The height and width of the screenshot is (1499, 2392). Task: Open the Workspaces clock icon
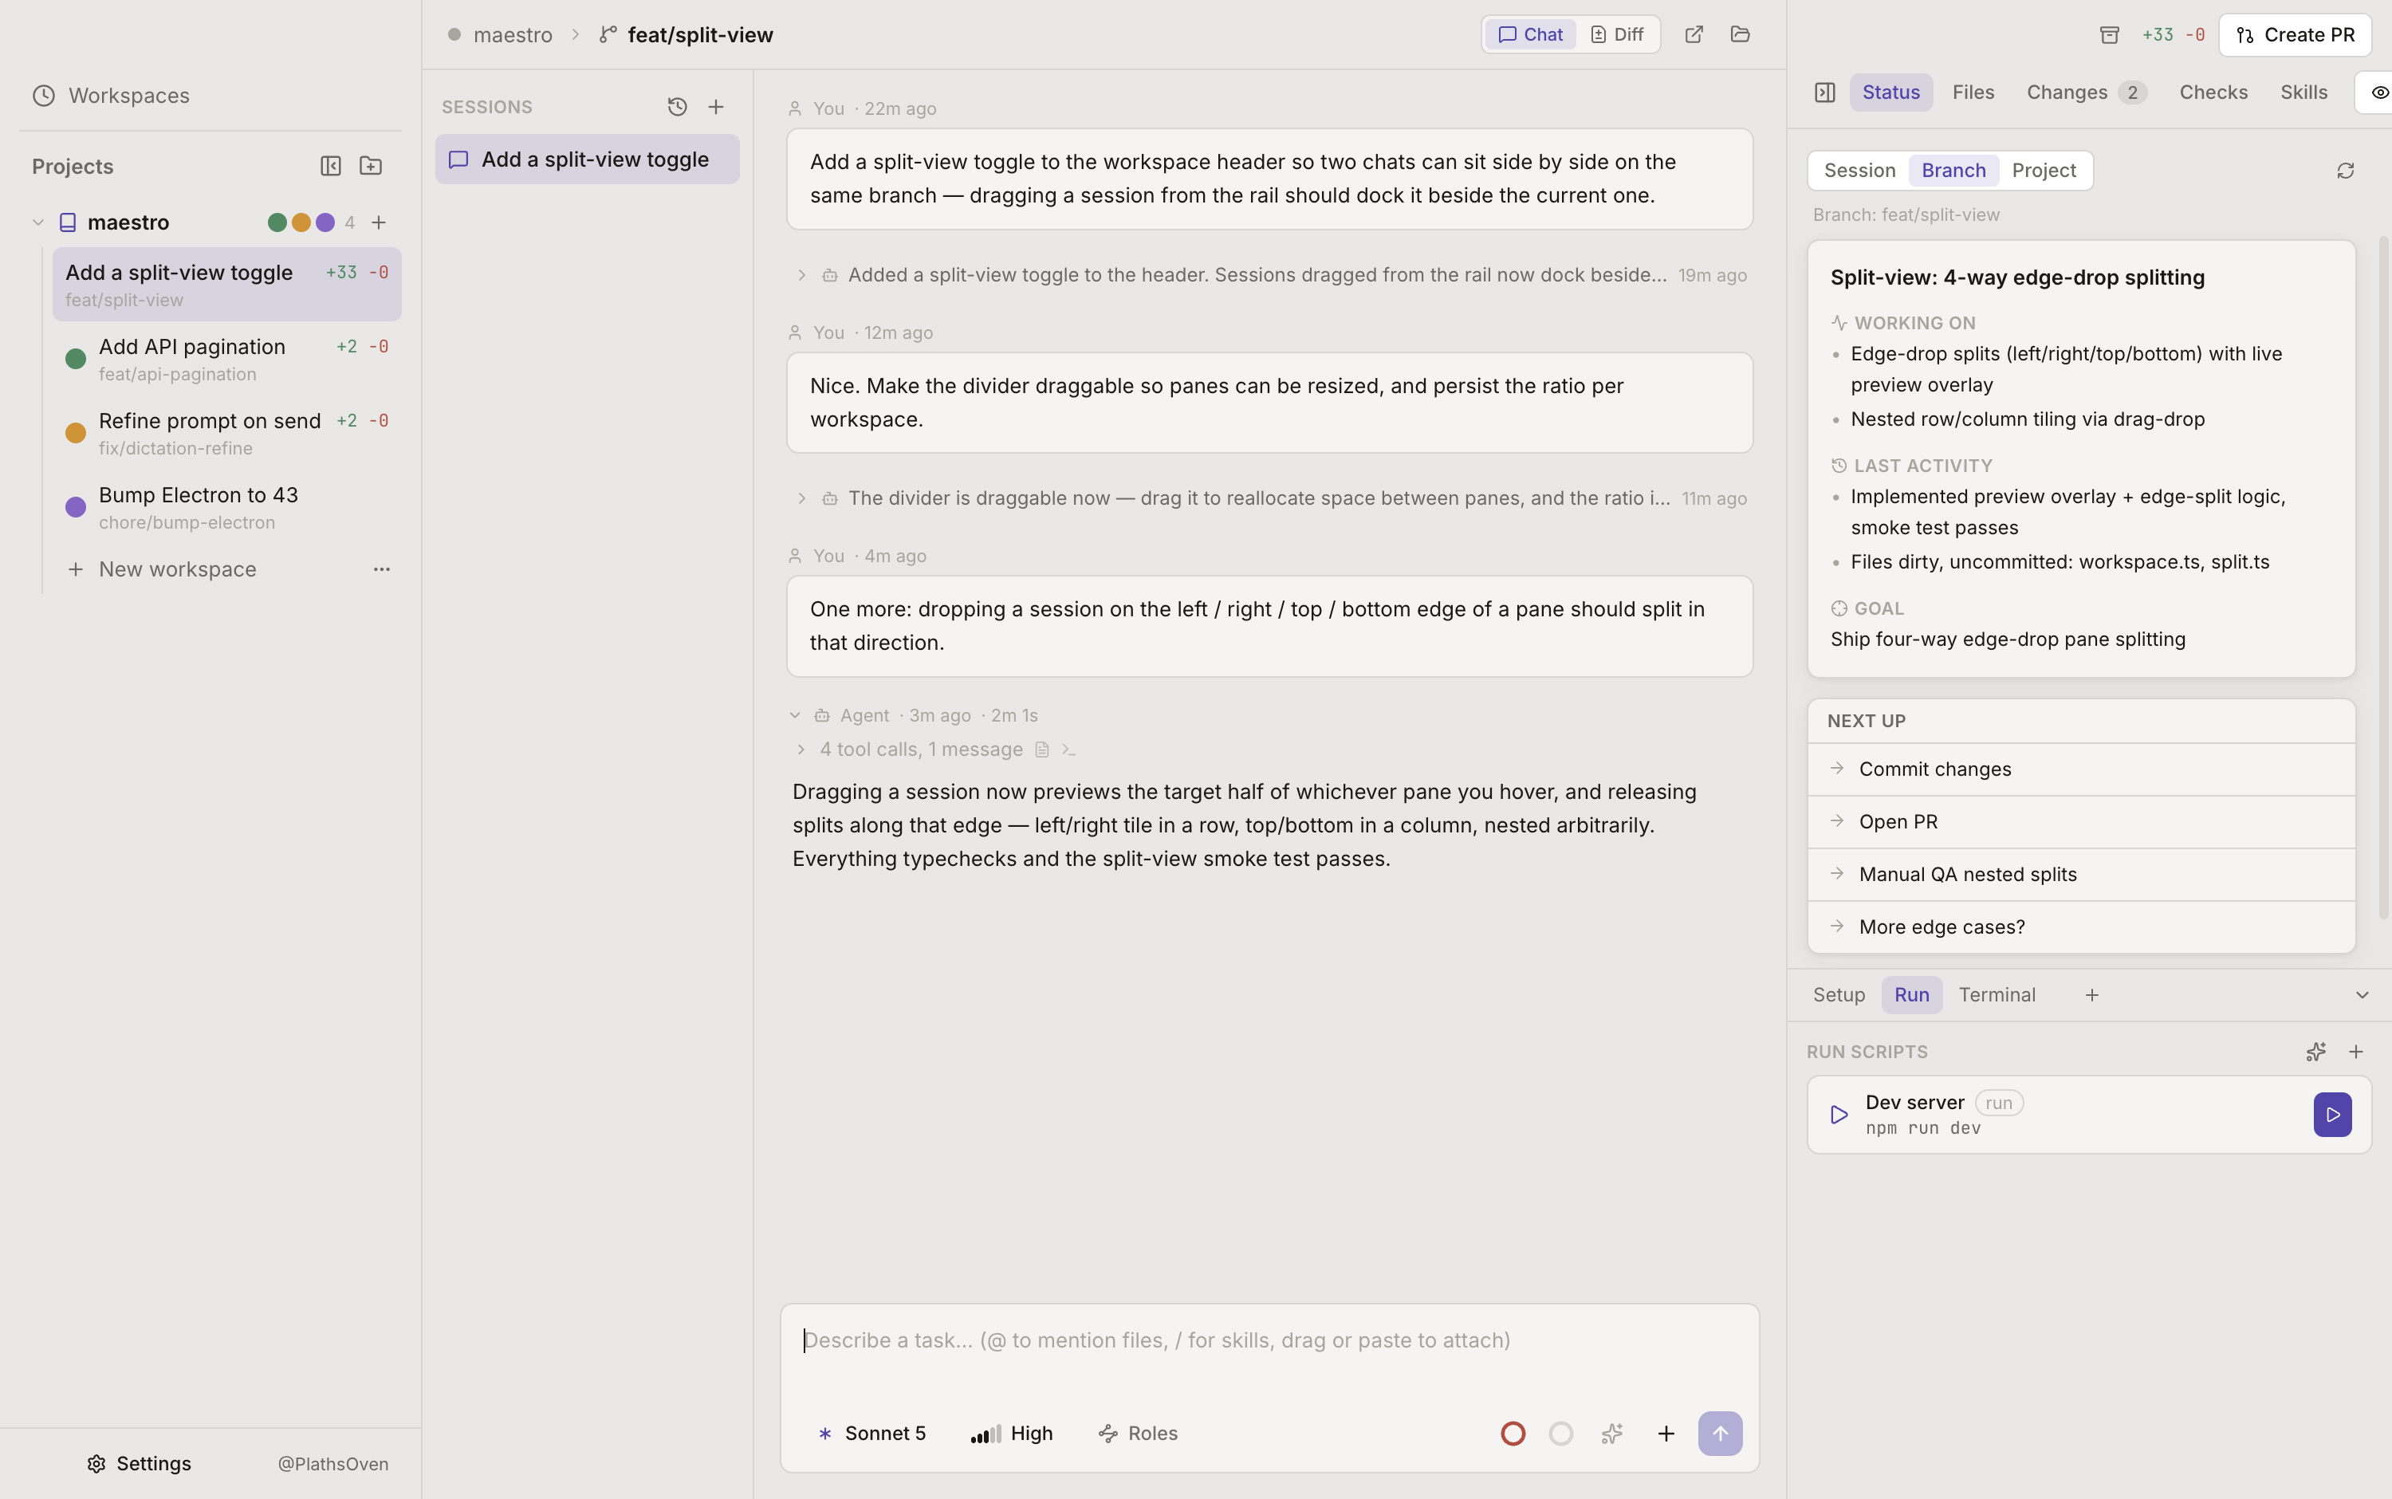point(44,95)
